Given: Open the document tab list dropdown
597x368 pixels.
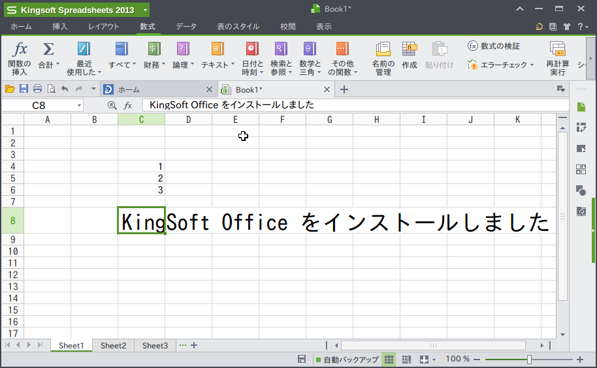Looking at the screenshot, I should [x=561, y=89].
